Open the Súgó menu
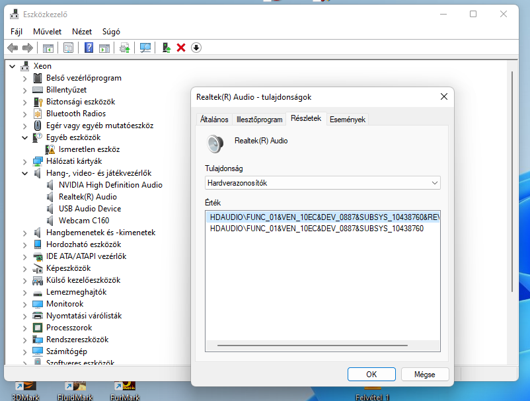The height and width of the screenshot is (401, 530). [x=111, y=32]
